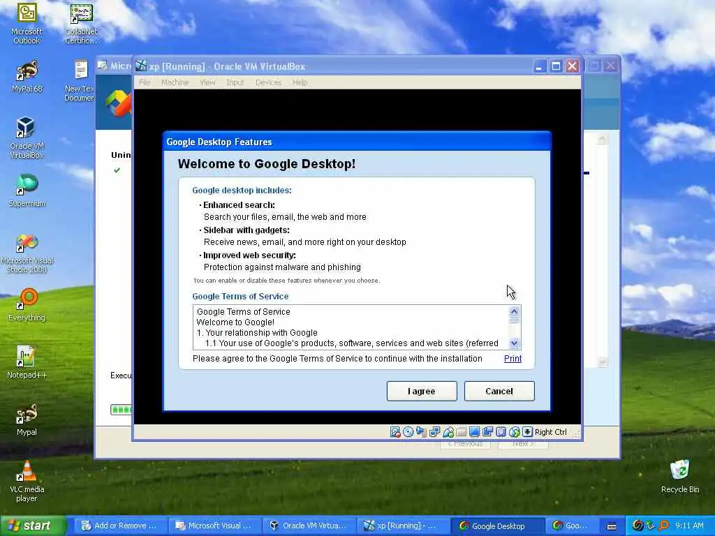This screenshot has width=715, height=536.
Task: Click Terms of Service scrollbar down arrow
Action: (515, 343)
